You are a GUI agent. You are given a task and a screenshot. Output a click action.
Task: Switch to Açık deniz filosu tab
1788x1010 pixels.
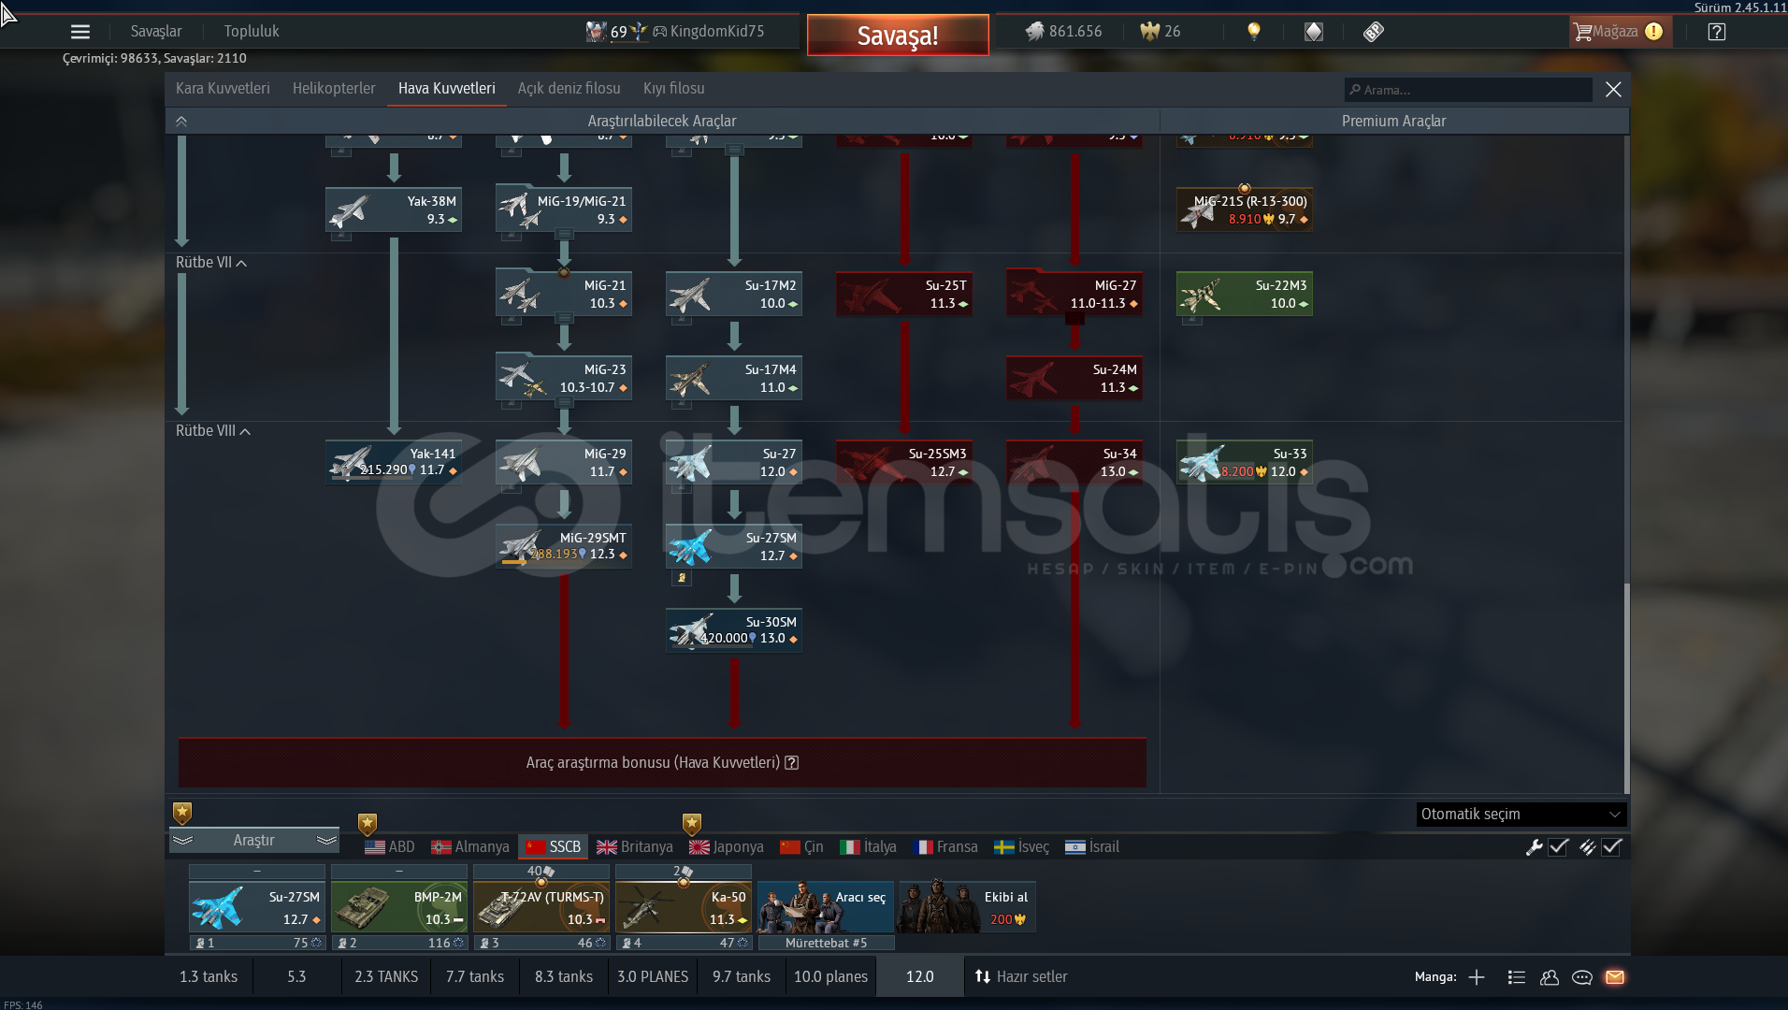tap(570, 89)
